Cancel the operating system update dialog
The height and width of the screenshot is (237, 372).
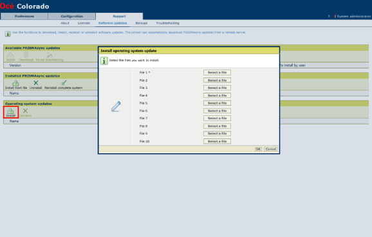tap(271, 149)
